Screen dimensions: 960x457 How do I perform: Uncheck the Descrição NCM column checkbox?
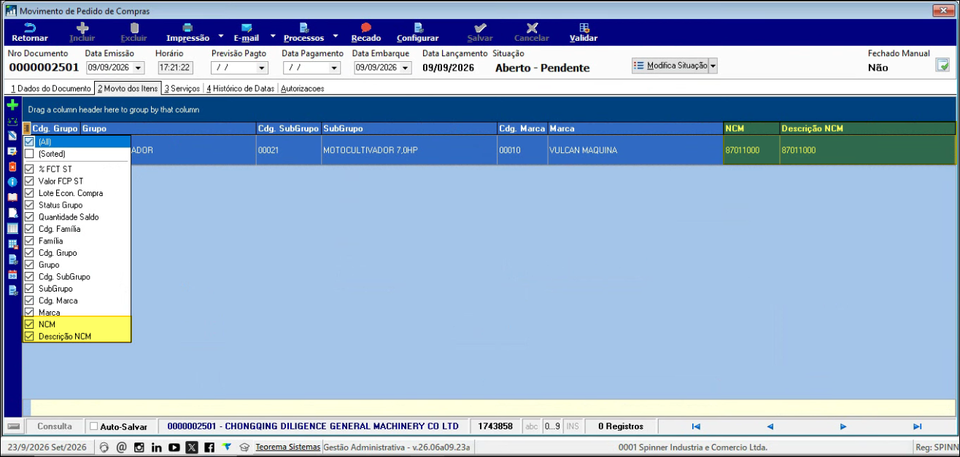click(29, 336)
